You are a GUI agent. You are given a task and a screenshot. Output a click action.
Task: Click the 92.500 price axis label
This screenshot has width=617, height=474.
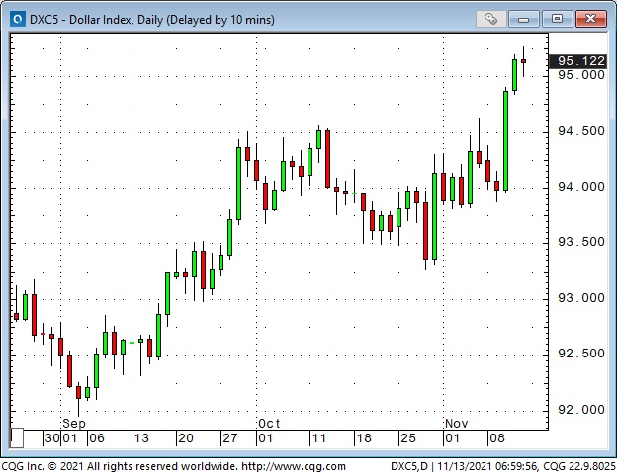pyautogui.click(x=580, y=354)
